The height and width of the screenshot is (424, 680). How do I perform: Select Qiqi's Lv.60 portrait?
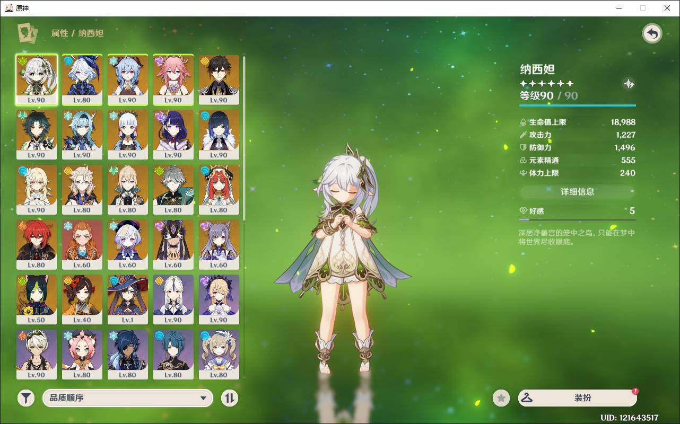(x=128, y=245)
